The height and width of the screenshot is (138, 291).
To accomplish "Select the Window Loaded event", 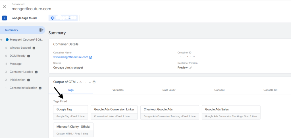I will click(x=20, y=48).
